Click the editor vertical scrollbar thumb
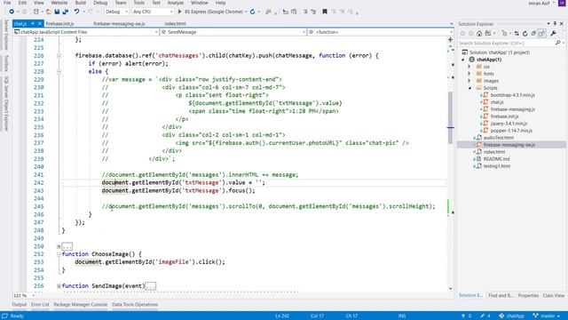Screen dimensions: 568x320 point(450,117)
